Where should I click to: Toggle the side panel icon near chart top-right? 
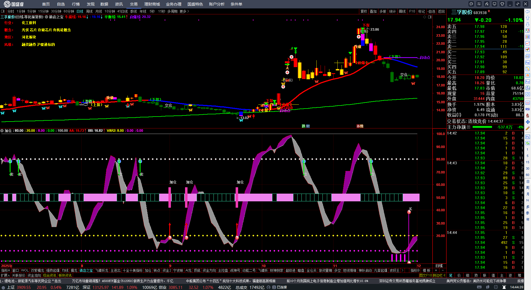pos(430,17)
